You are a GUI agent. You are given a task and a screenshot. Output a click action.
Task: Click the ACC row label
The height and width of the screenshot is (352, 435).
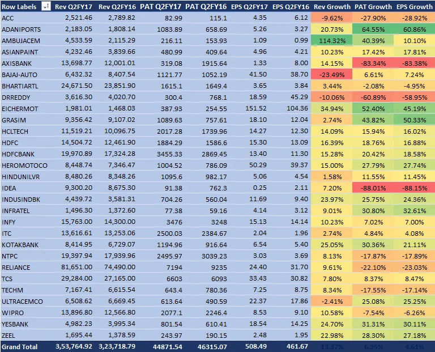(x=7, y=18)
